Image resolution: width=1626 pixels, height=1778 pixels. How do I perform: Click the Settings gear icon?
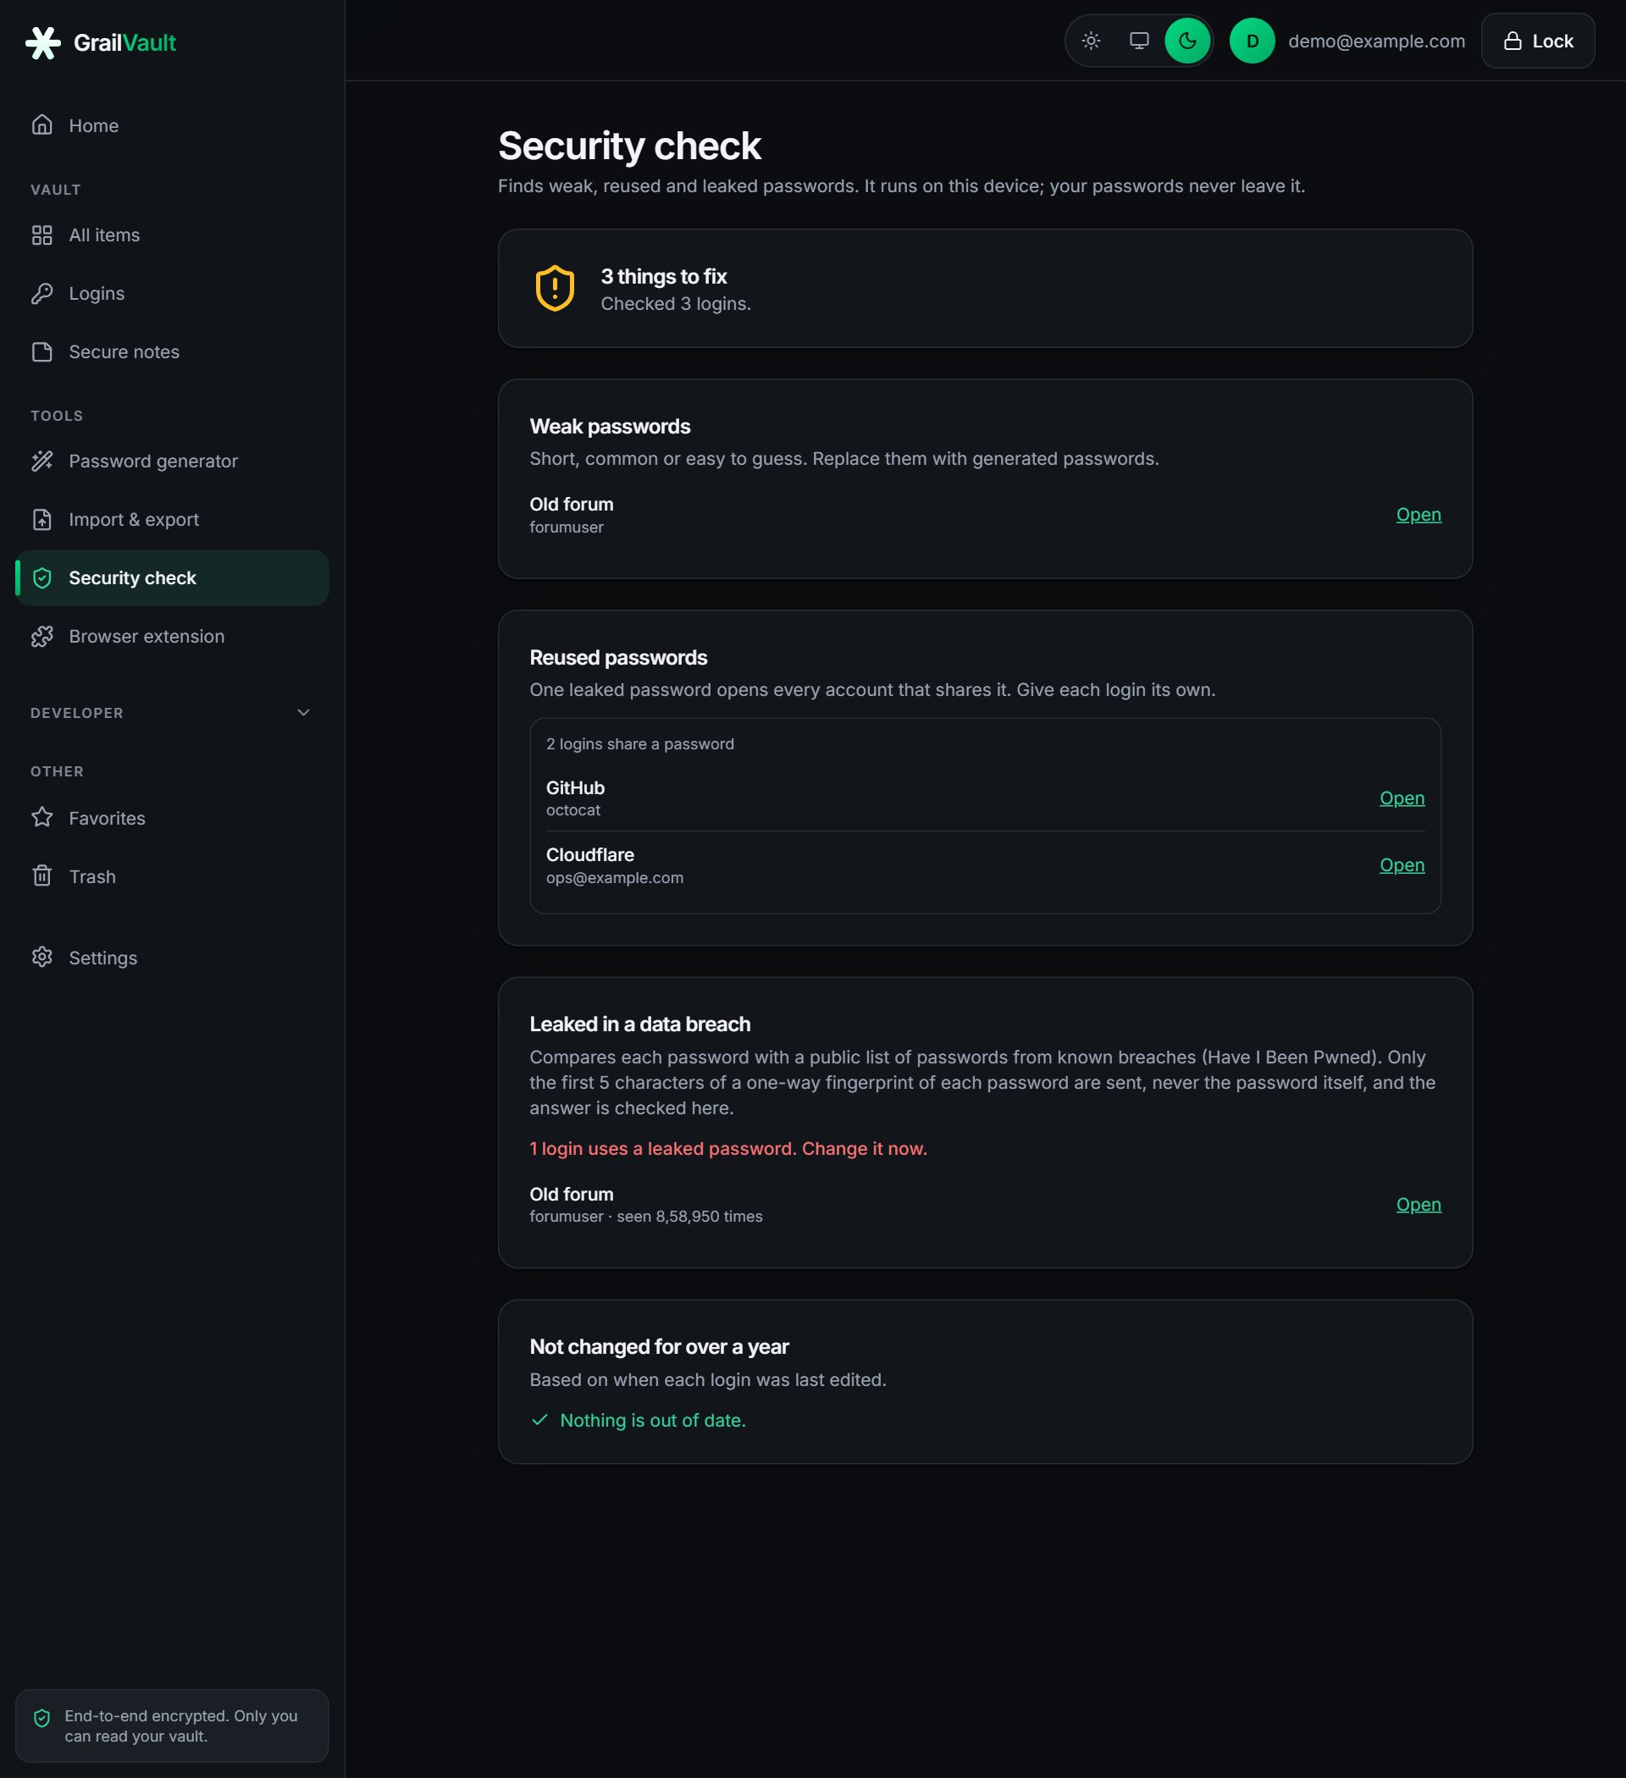(x=41, y=958)
